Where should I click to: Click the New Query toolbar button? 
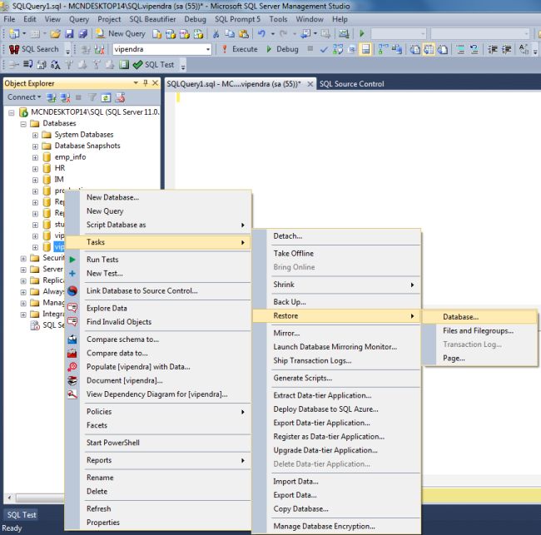click(120, 33)
